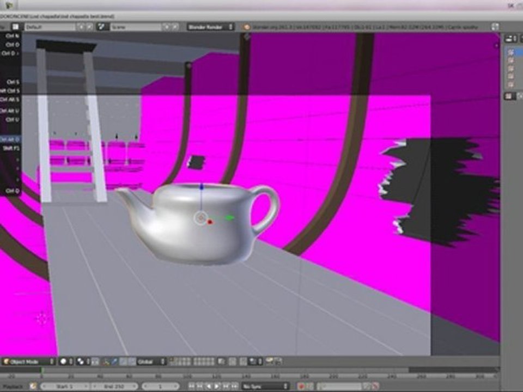523x392 pixels.
Task: Click the back to previous fullscreen icon
Action: pyautogui.click(x=495, y=27)
